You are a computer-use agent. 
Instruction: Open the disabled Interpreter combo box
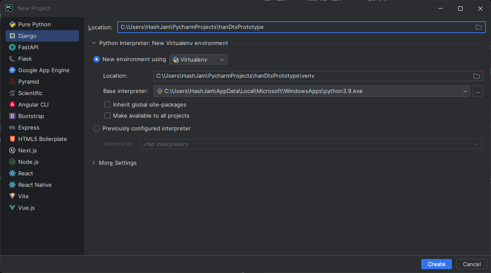coord(310,144)
